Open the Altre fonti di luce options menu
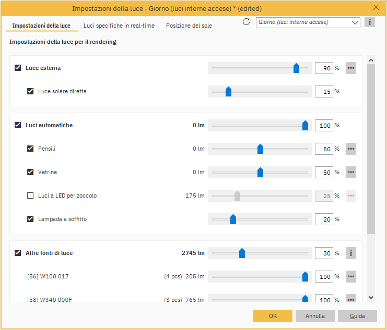This screenshot has height=330, width=387. click(x=351, y=253)
